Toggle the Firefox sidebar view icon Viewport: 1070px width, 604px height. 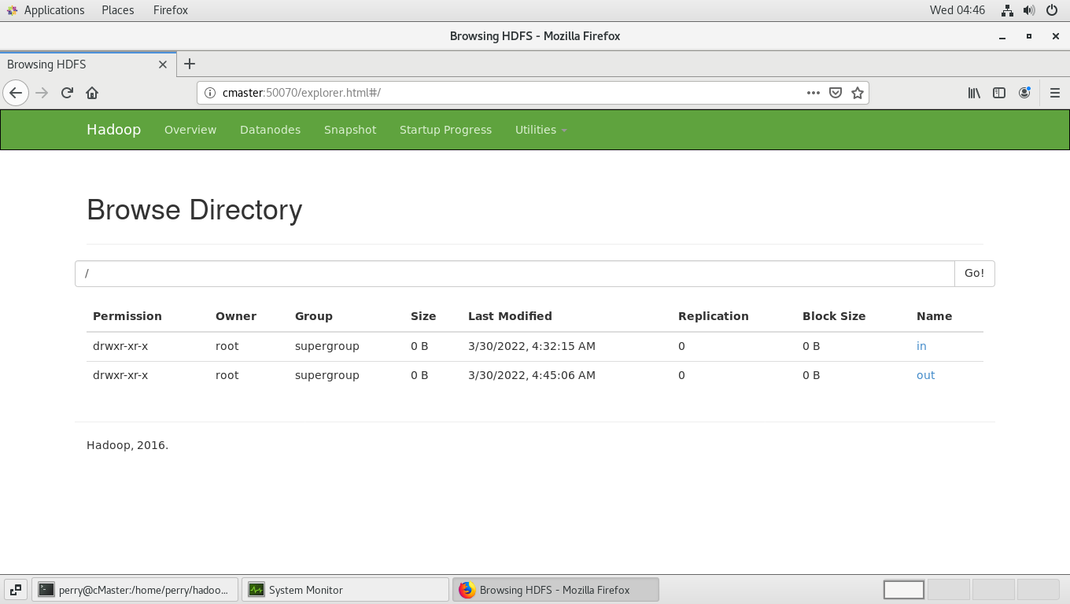coord(999,93)
